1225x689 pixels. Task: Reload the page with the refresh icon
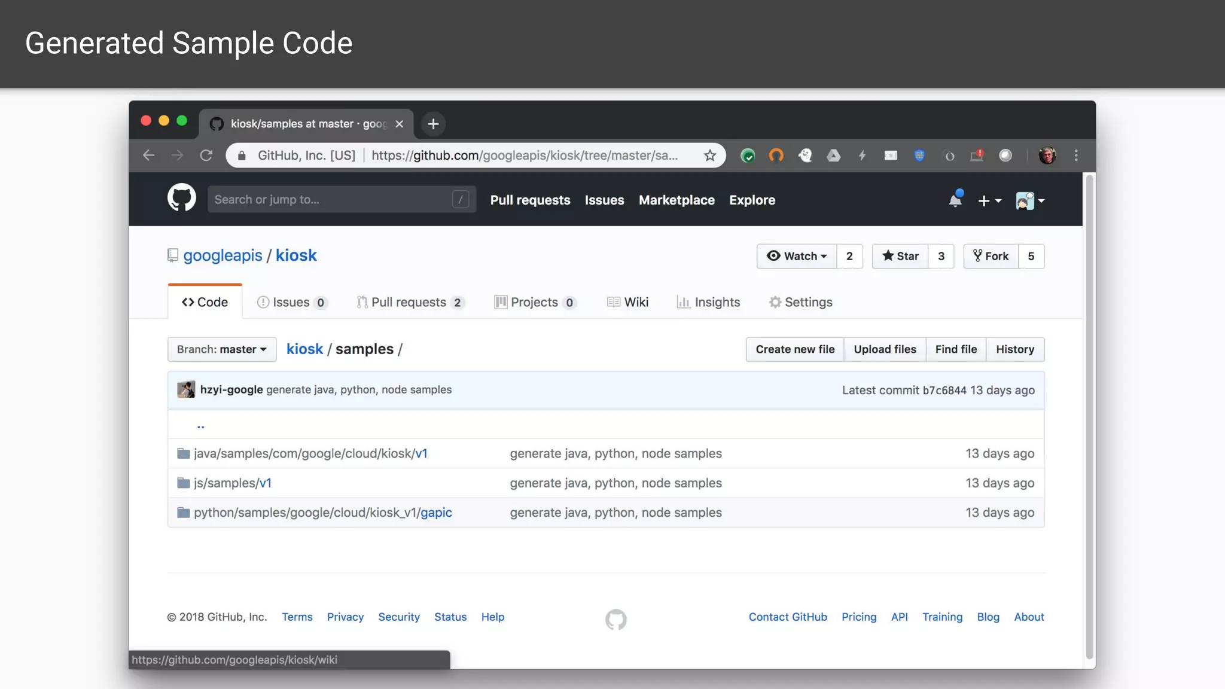tap(206, 156)
